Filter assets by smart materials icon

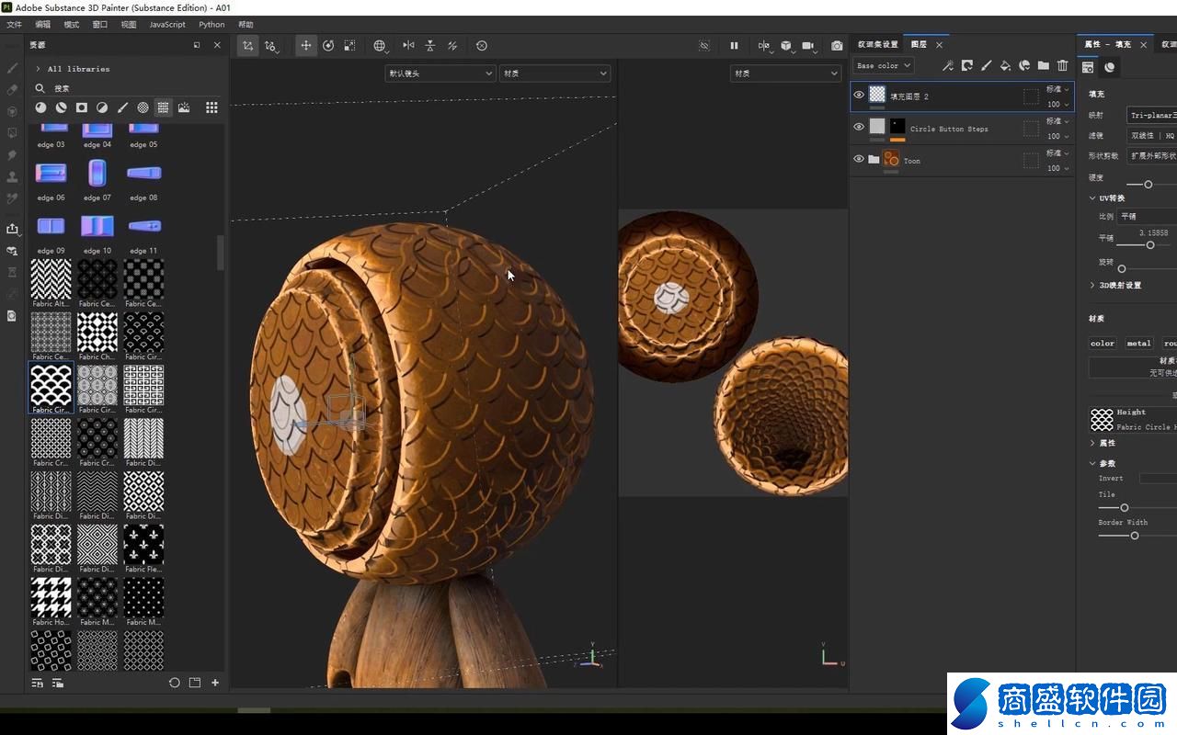pos(61,107)
